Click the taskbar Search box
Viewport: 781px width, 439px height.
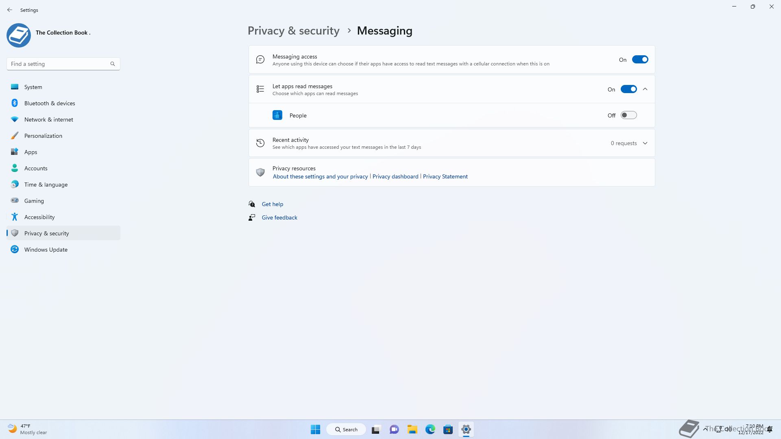346,429
